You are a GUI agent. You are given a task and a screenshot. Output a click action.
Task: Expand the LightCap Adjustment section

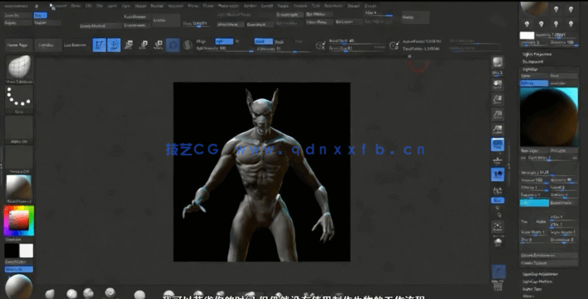(540, 274)
